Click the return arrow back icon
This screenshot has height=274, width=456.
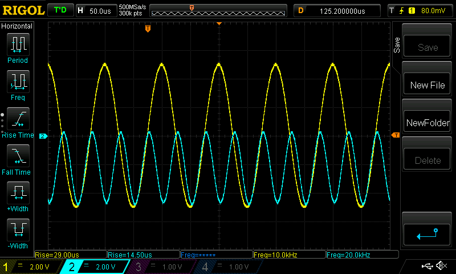(427, 233)
